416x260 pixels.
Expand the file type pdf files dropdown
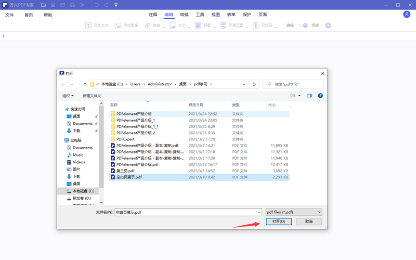point(294,212)
